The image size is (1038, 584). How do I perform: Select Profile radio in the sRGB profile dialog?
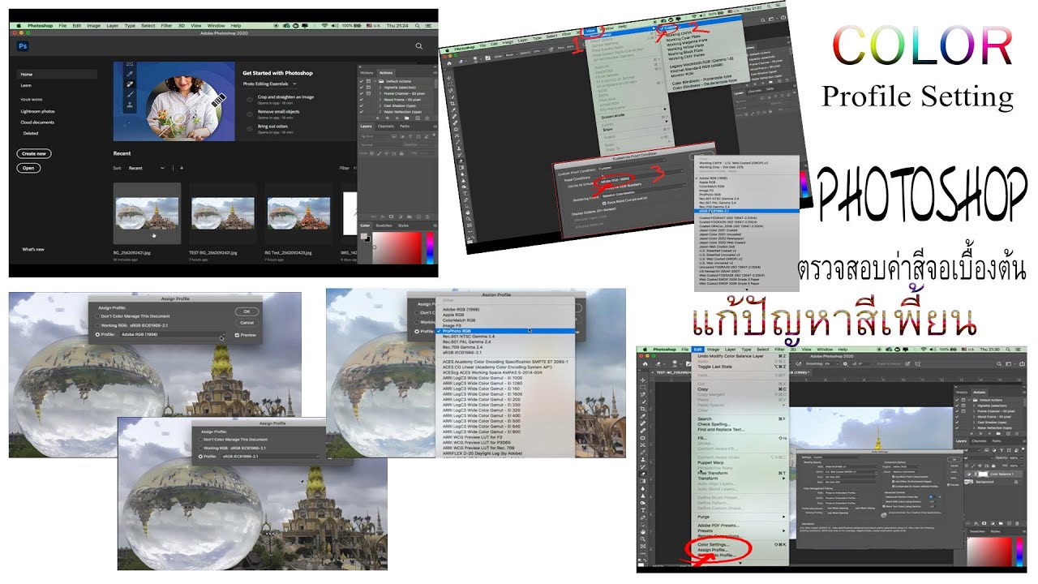(200, 457)
